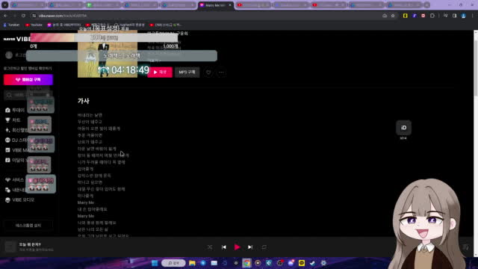The width and height of the screenshot is (478, 269).
Task: Open the Chart trophy icon in sidebar
Action: point(7,120)
